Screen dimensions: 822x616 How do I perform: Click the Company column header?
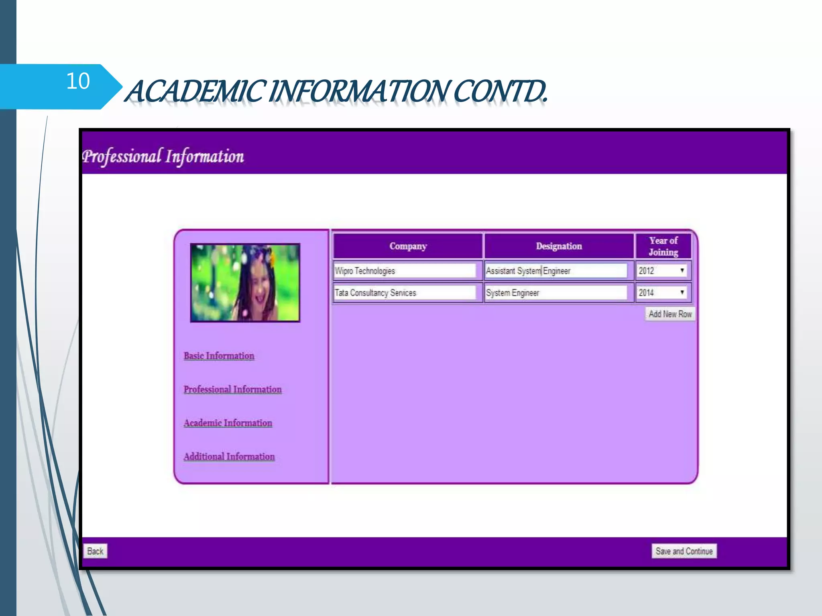tap(408, 246)
